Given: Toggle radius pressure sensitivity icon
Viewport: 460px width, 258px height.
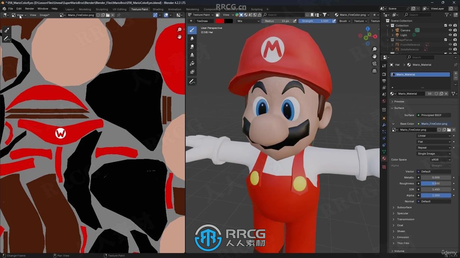Looking at the screenshot, I should click(x=295, y=21).
